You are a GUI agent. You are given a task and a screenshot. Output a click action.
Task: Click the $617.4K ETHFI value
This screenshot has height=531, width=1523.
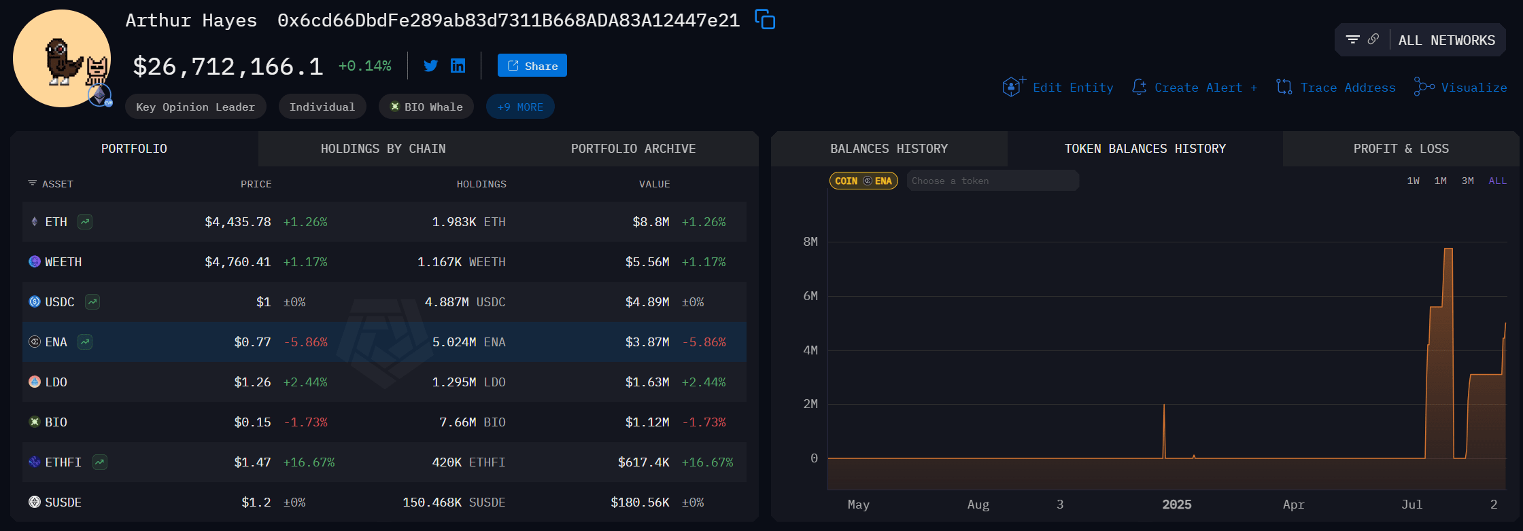click(x=644, y=462)
